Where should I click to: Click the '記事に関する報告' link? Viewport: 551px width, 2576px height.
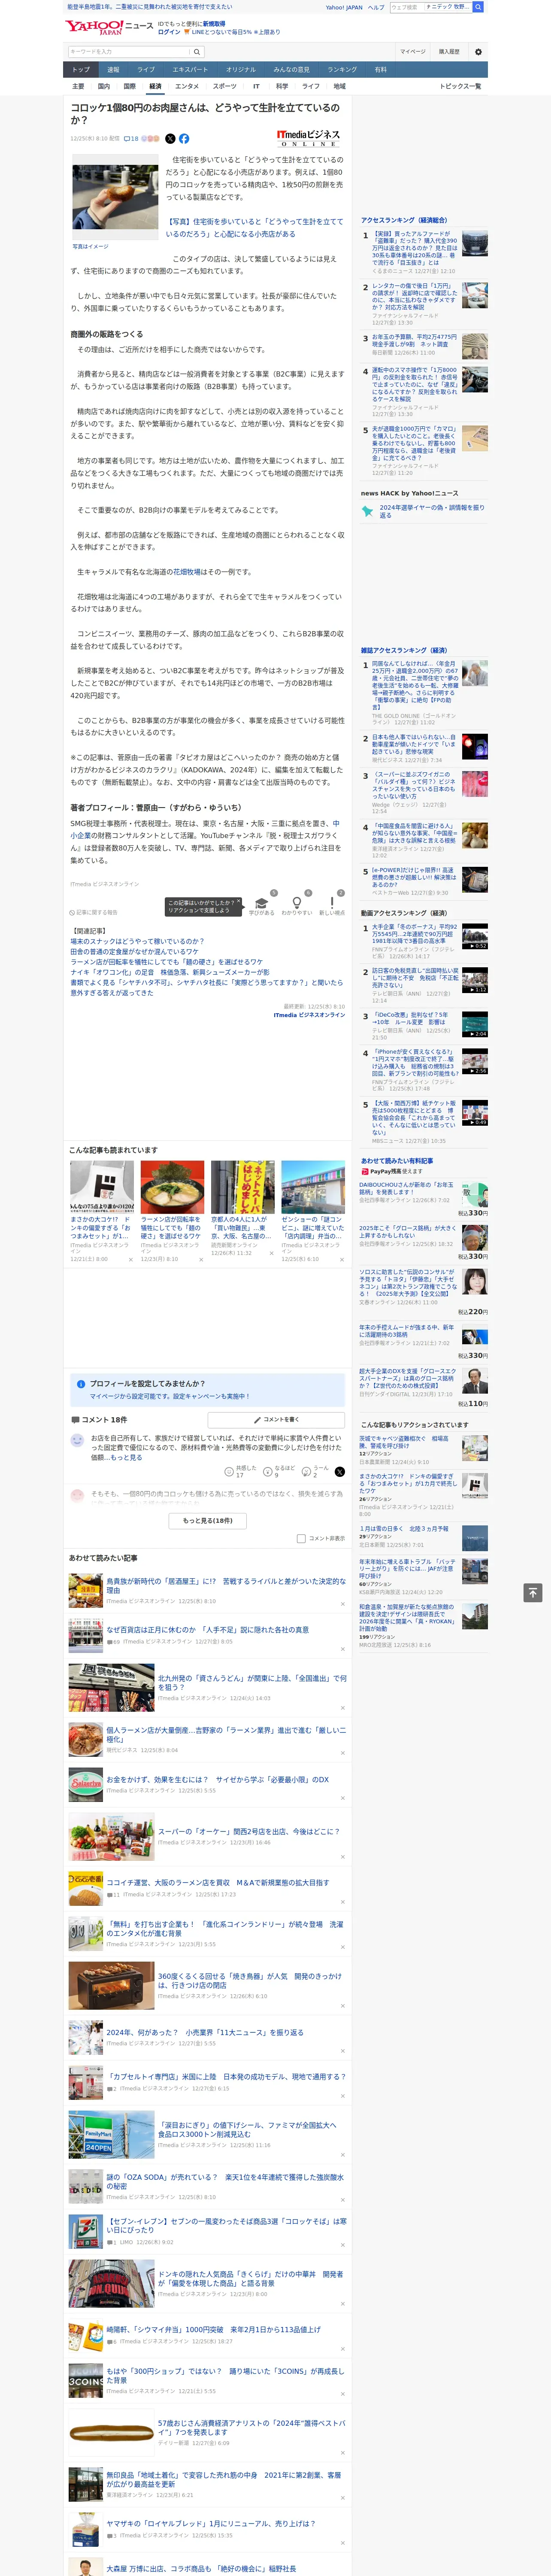click(94, 912)
